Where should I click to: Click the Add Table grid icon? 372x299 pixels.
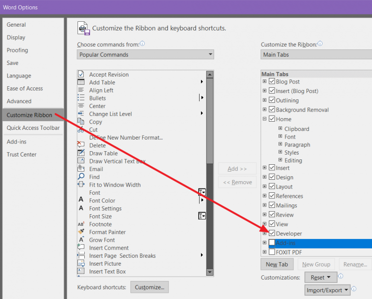(81, 82)
